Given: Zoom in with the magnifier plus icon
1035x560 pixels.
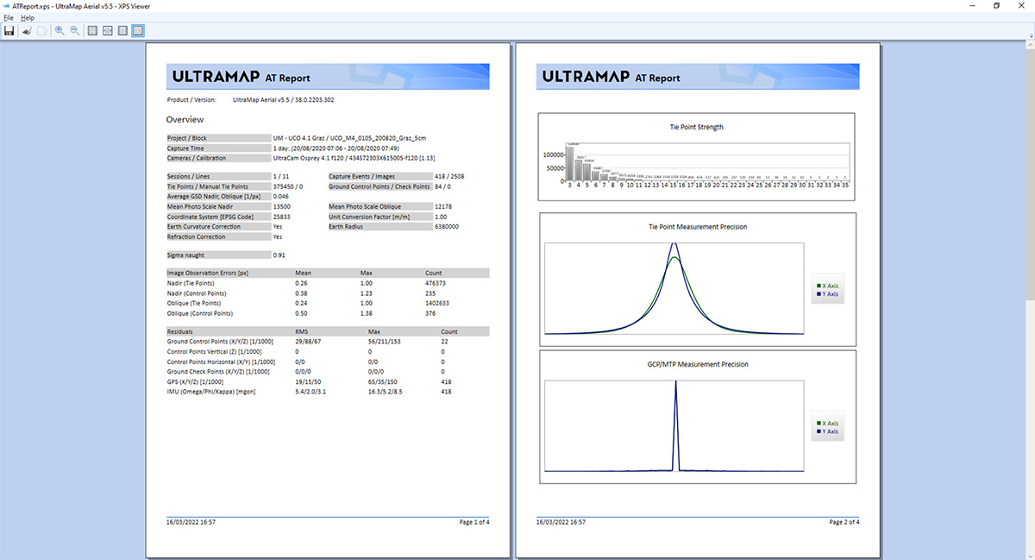Looking at the screenshot, I should tap(60, 30).
